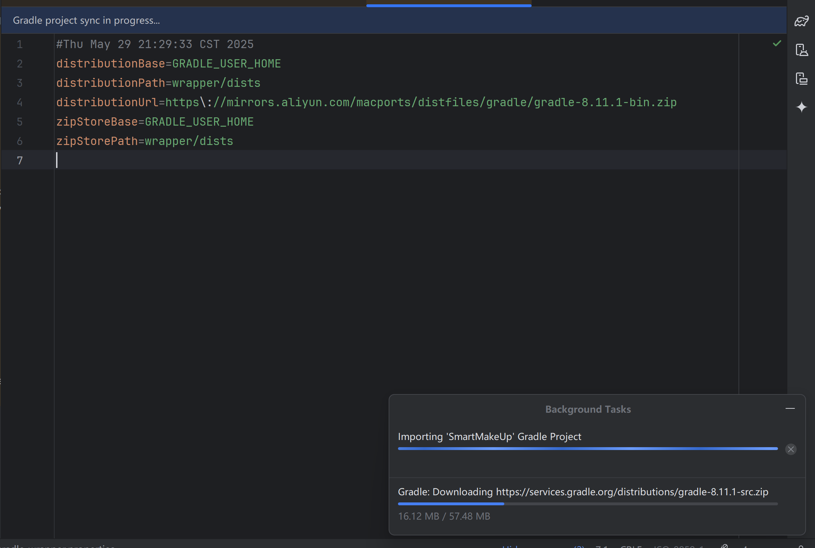Click the Background Tasks popup title
This screenshot has width=815, height=548.
[x=588, y=409]
